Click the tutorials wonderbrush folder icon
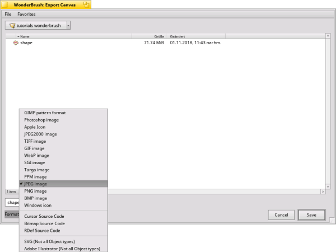Image resolution: width=336 pixels, height=252 pixels. (x=12, y=25)
